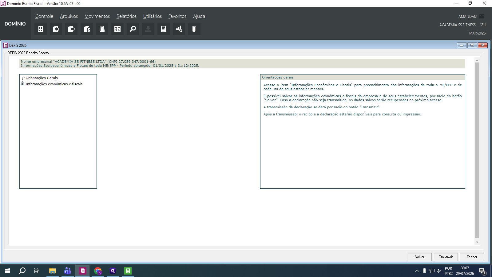Image resolution: width=492 pixels, height=277 pixels.
Task: Show hidden system tray icons
Action: tap(417, 271)
